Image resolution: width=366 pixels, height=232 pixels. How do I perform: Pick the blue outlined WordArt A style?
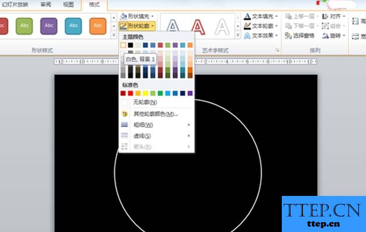(x=173, y=26)
